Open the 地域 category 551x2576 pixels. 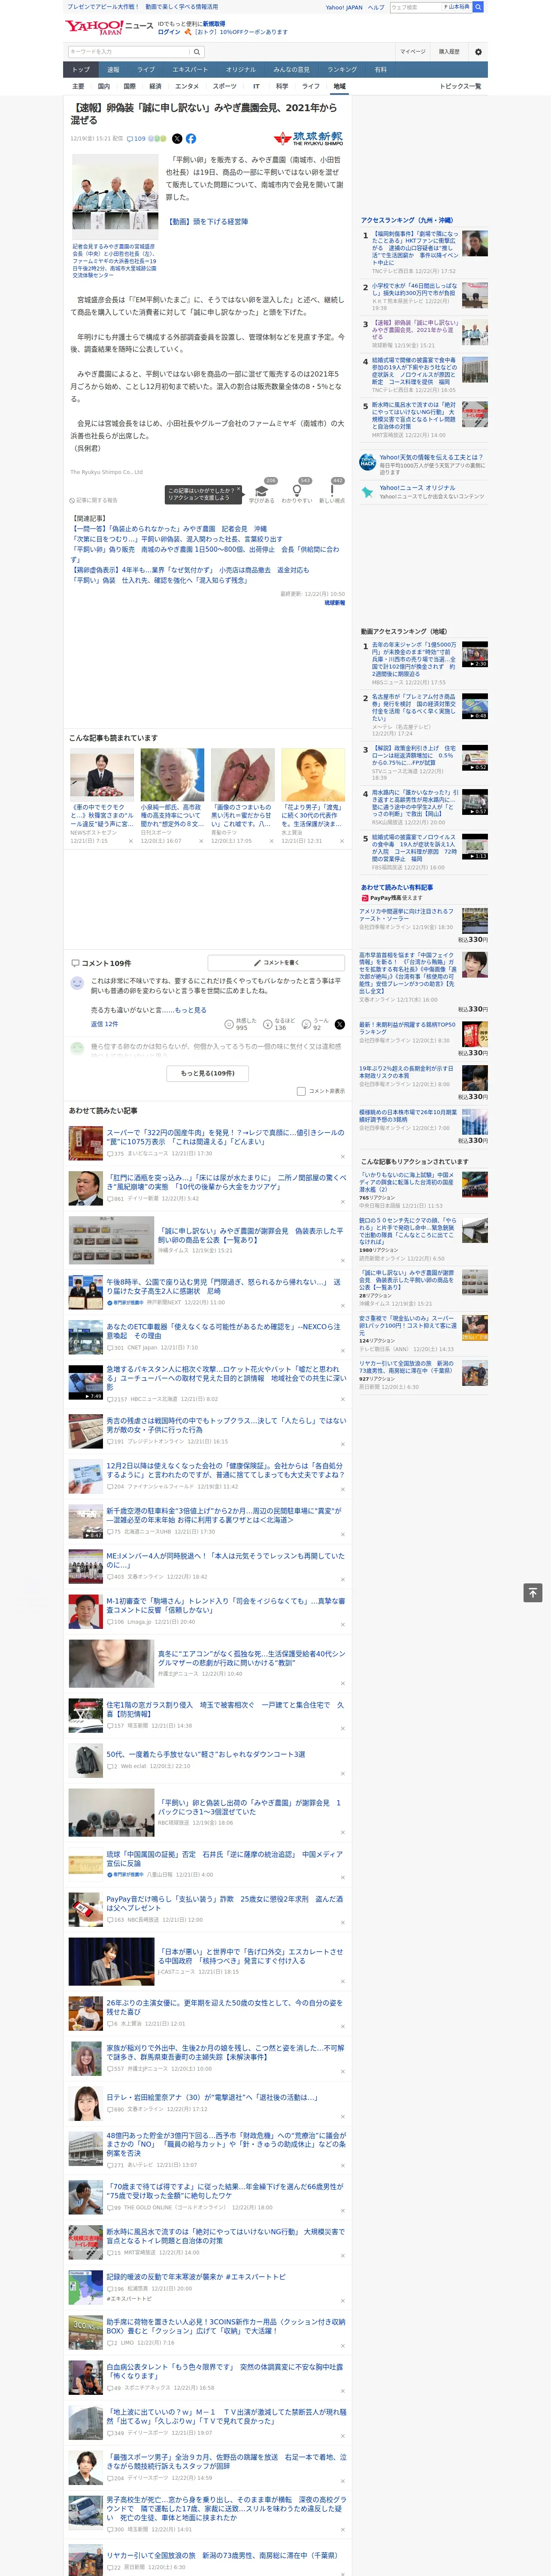pos(339,86)
